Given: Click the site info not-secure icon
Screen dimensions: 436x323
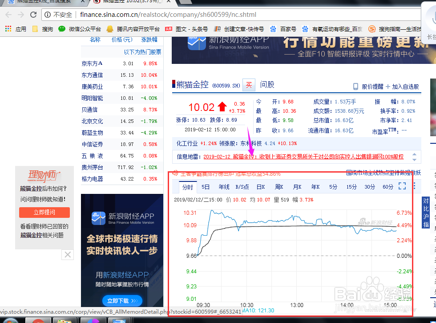Looking at the screenshot, I should point(48,15).
